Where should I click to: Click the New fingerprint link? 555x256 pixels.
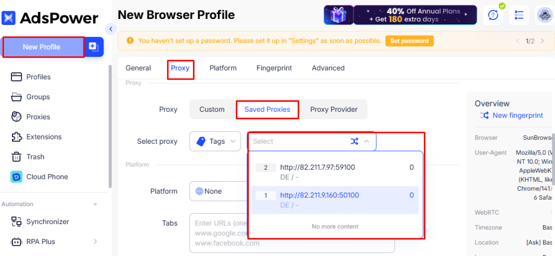point(518,116)
